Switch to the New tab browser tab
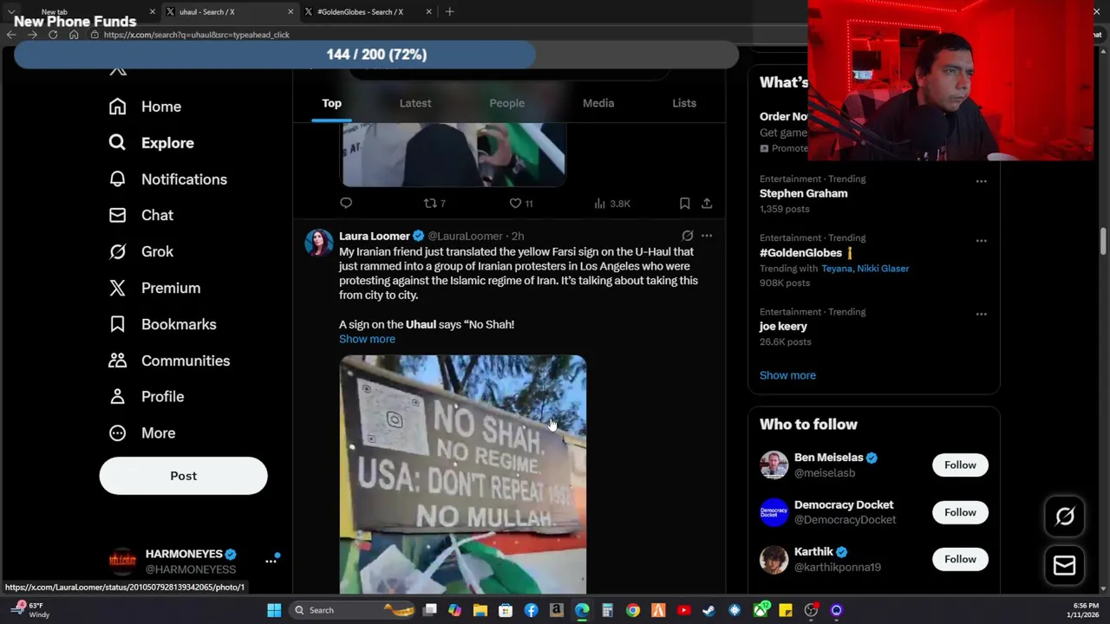 point(82,12)
